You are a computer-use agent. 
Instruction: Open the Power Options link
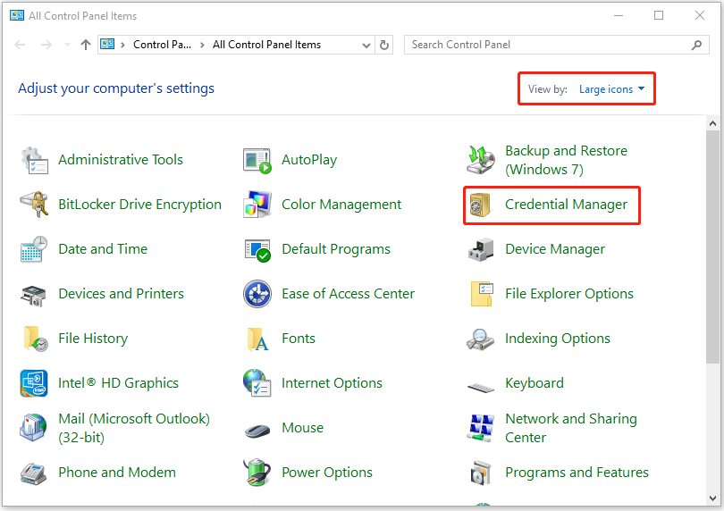(327, 473)
